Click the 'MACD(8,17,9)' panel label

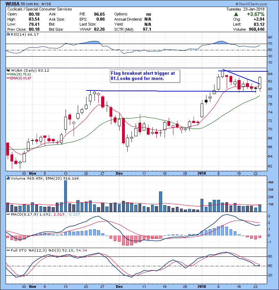[24, 215]
